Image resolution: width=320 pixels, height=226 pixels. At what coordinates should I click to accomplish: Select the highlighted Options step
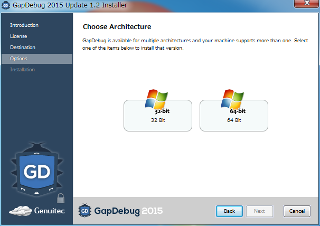pyautogui.click(x=18, y=59)
